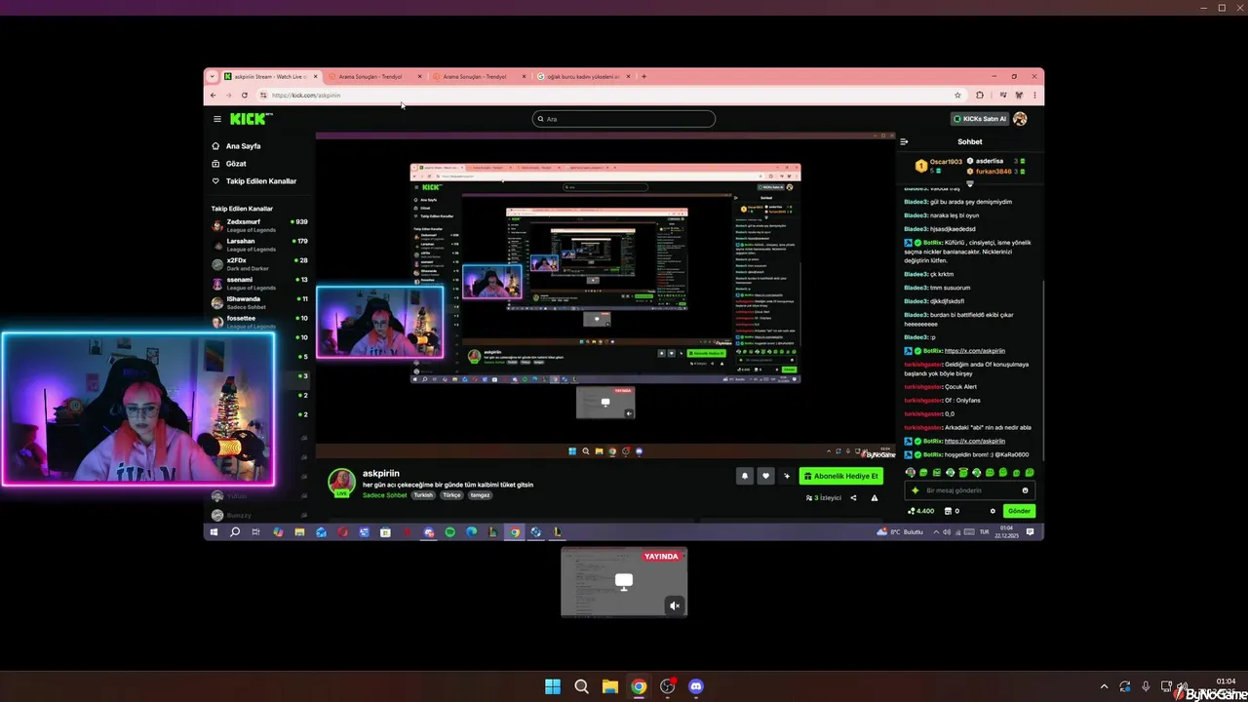
Task: Click the green sparkle icon in chat input
Action: pos(915,490)
